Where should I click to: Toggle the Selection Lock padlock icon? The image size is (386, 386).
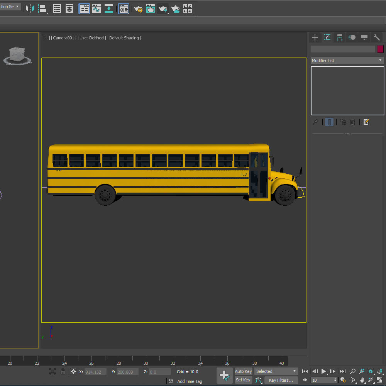point(63,371)
